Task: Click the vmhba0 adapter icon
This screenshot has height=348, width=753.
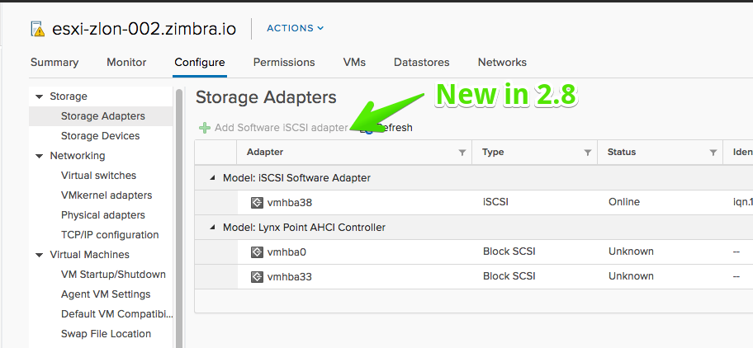Action: tap(257, 252)
